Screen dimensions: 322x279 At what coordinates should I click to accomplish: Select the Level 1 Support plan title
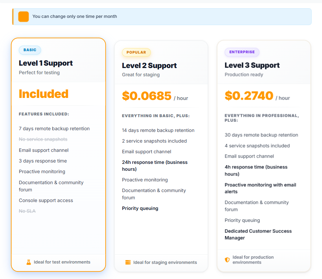(46, 63)
